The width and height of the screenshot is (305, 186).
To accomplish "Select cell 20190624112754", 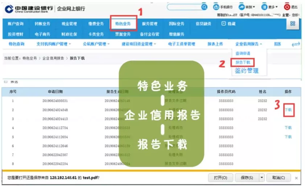I will click(x=55, y=128).
